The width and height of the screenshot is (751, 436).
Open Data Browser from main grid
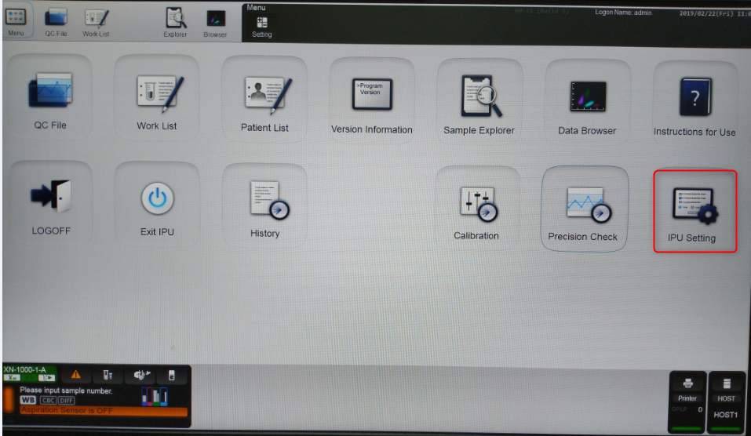point(587,97)
